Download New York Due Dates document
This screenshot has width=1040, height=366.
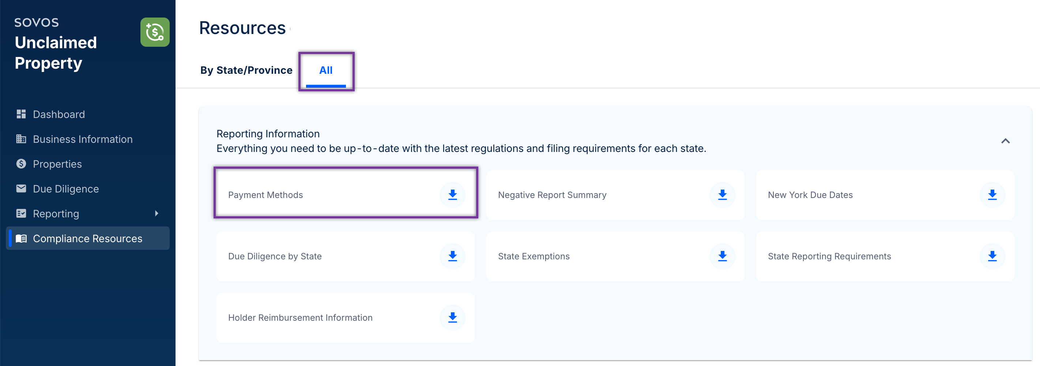(x=992, y=195)
